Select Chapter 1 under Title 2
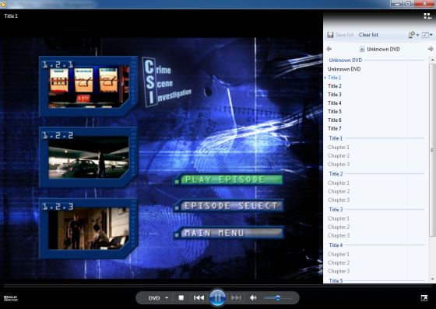The height and width of the screenshot is (309, 436). pos(339,183)
